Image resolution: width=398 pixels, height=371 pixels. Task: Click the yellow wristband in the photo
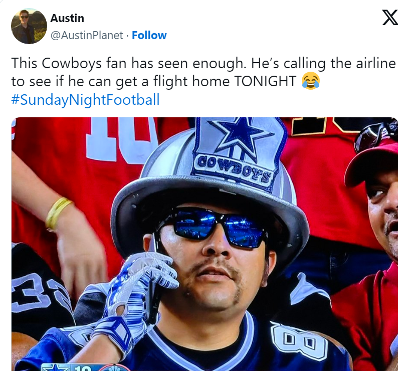point(57,213)
